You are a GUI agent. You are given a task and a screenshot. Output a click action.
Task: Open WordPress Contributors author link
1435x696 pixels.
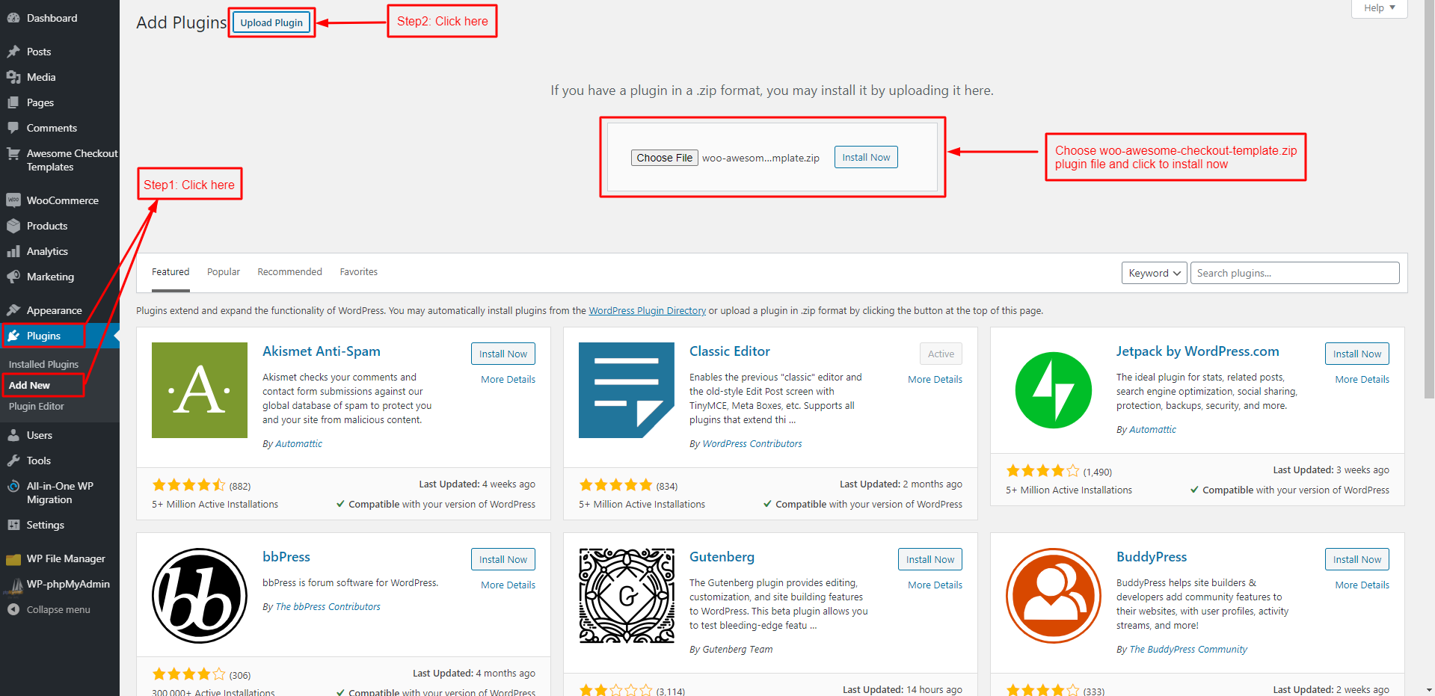point(752,443)
